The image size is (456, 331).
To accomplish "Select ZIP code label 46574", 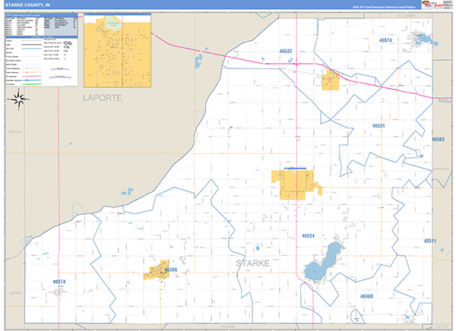I will [385, 39].
